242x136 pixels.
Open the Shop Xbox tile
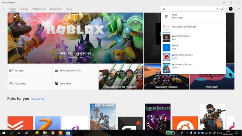coord(76,83)
